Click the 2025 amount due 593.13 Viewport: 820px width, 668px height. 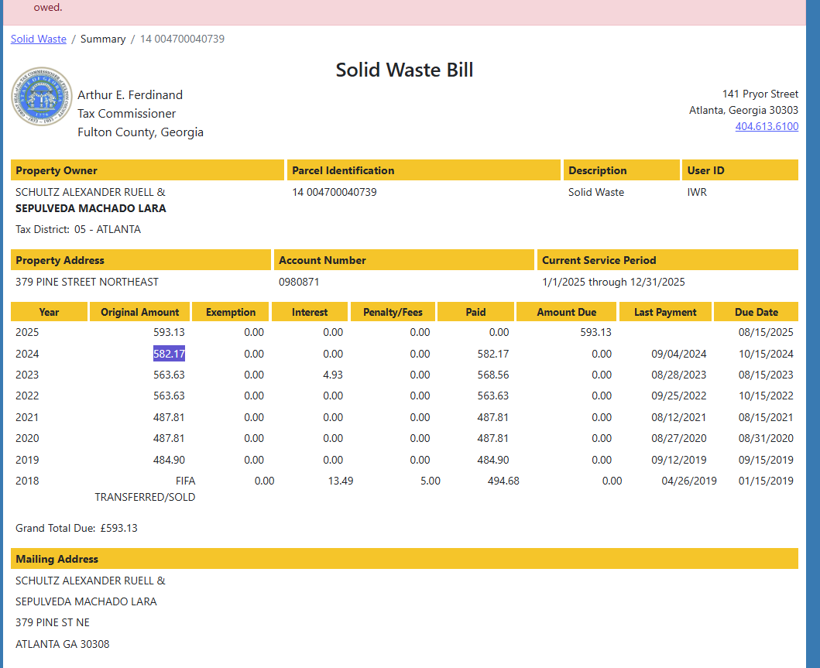coord(595,332)
